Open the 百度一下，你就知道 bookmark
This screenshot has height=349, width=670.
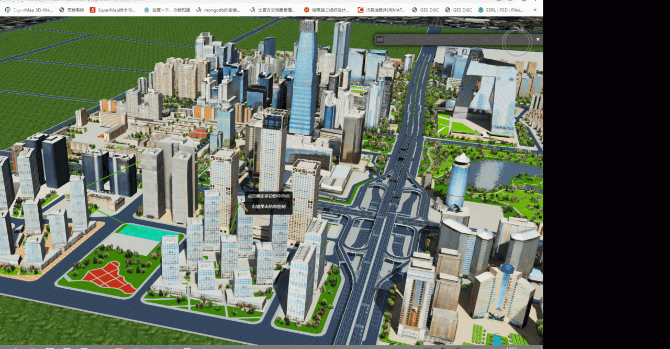click(x=167, y=10)
